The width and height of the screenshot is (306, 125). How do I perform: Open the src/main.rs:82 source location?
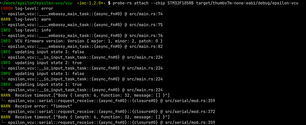[x=146, y=46]
